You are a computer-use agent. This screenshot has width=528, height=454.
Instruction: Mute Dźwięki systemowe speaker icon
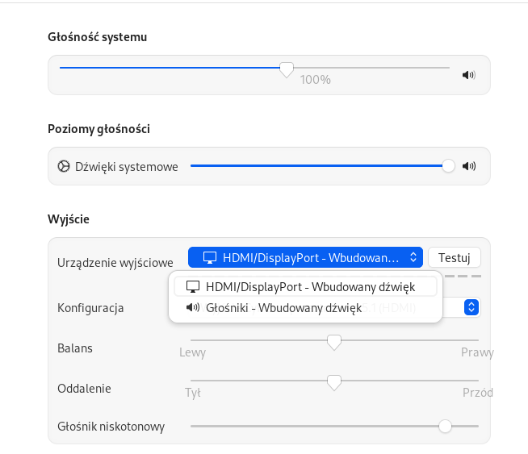pyautogui.click(x=469, y=166)
